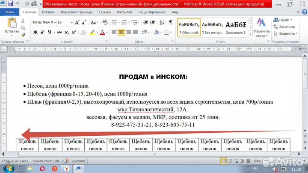The width and height of the screenshot is (308, 173).
Task: Click the русский language indicator
Action: point(79,161)
